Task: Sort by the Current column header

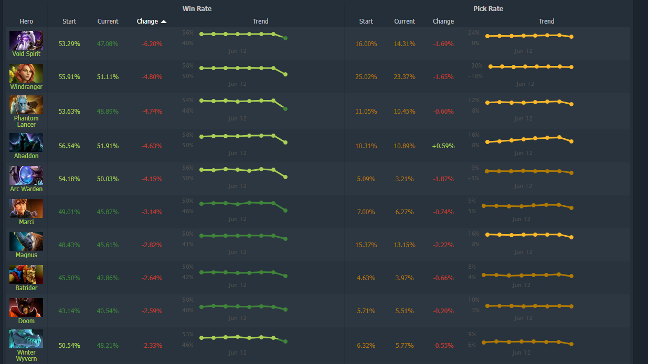Action: (x=108, y=21)
